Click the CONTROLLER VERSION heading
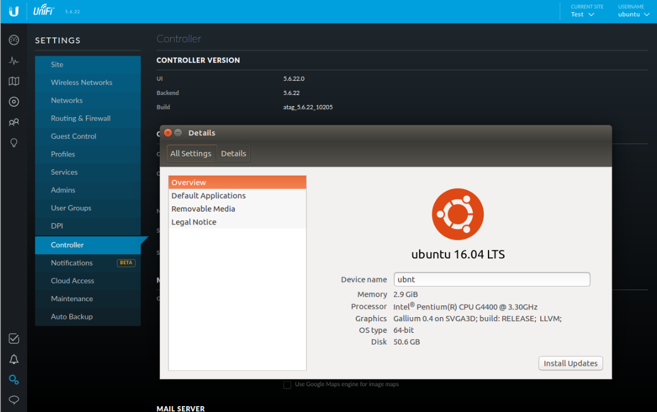The image size is (657, 412). 198,60
